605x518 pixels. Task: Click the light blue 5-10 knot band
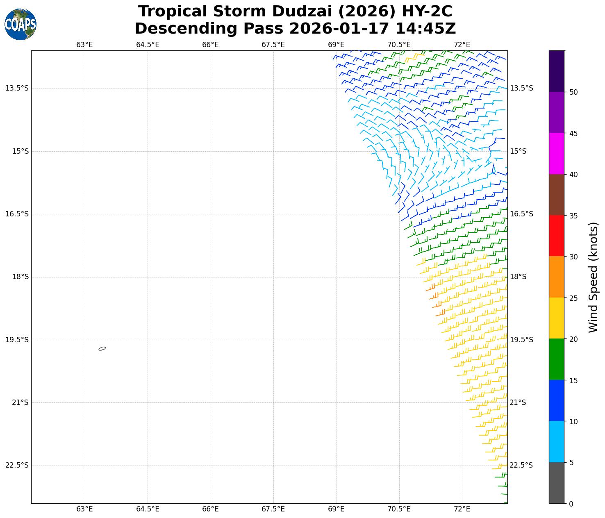tap(556, 441)
